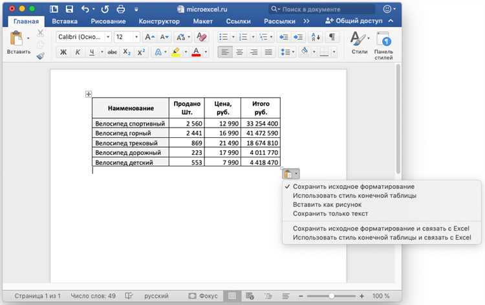Viewport: 485px width, 305px height.
Task: Align text right
Action: [x=254, y=52]
